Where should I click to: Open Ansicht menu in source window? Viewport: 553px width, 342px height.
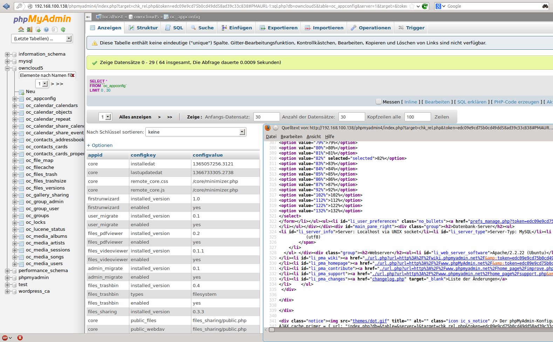pyautogui.click(x=314, y=137)
